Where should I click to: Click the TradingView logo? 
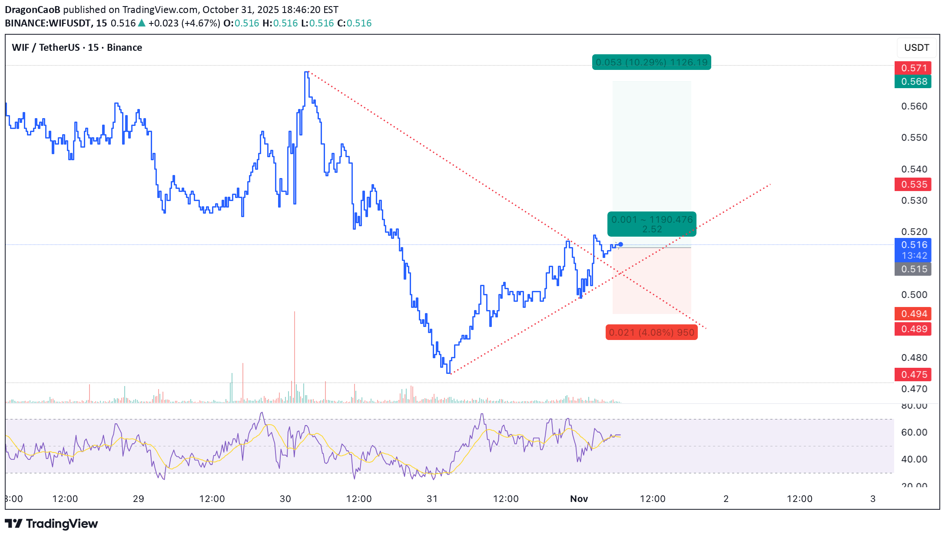pos(51,523)
